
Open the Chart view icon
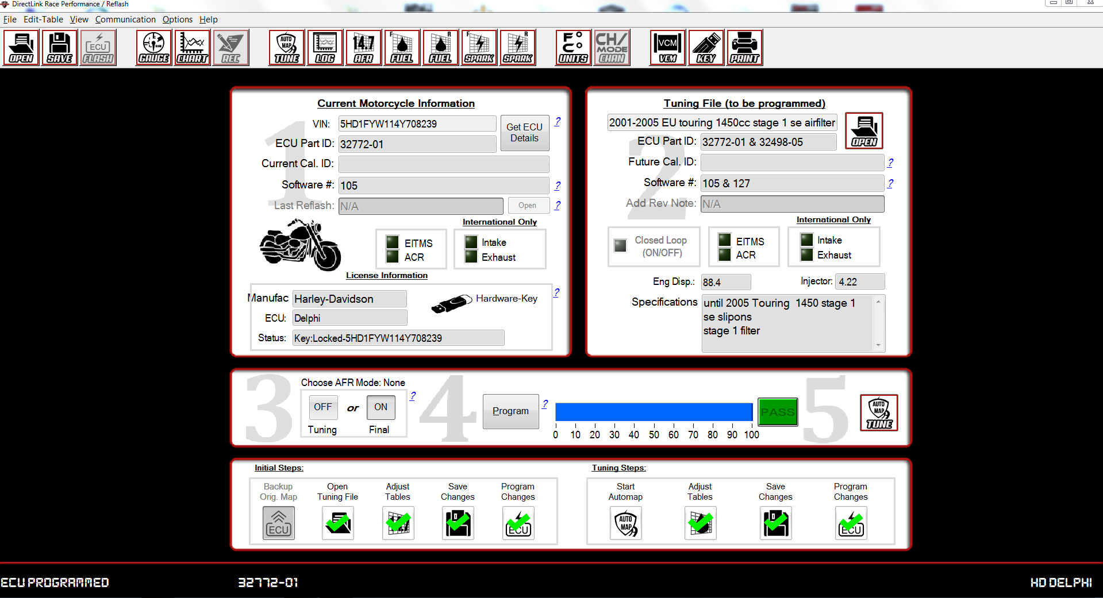[192, 48]
